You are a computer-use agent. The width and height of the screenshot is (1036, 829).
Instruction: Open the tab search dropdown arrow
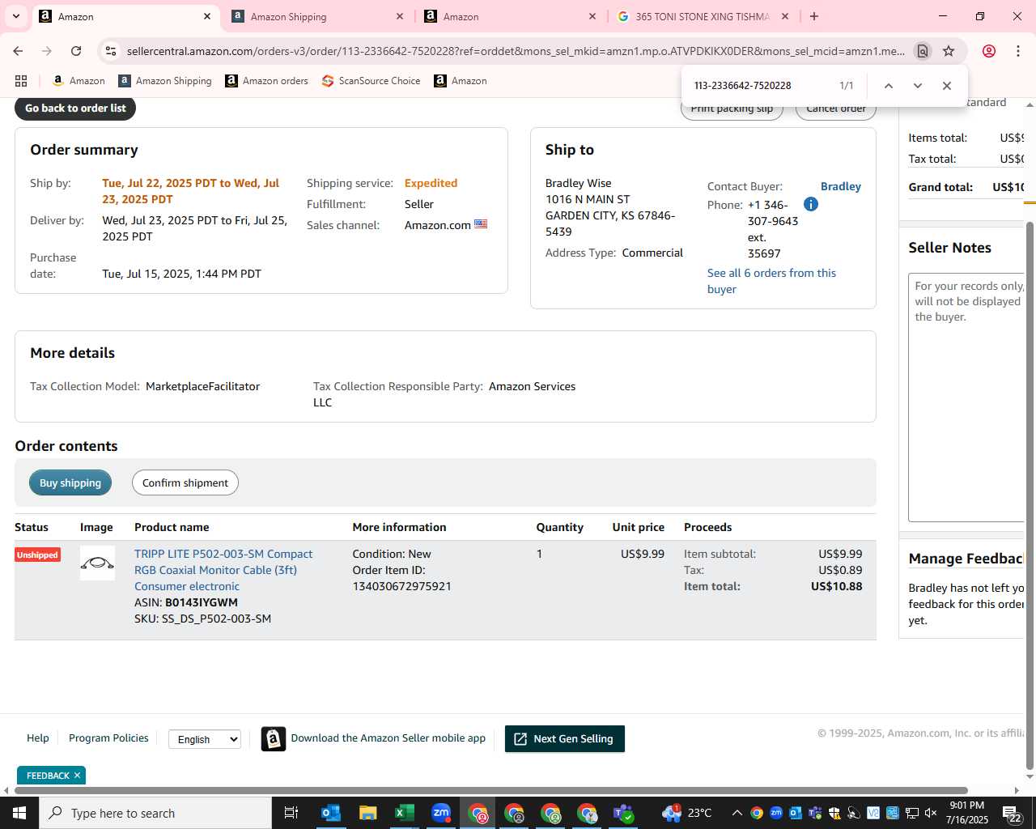15,16
